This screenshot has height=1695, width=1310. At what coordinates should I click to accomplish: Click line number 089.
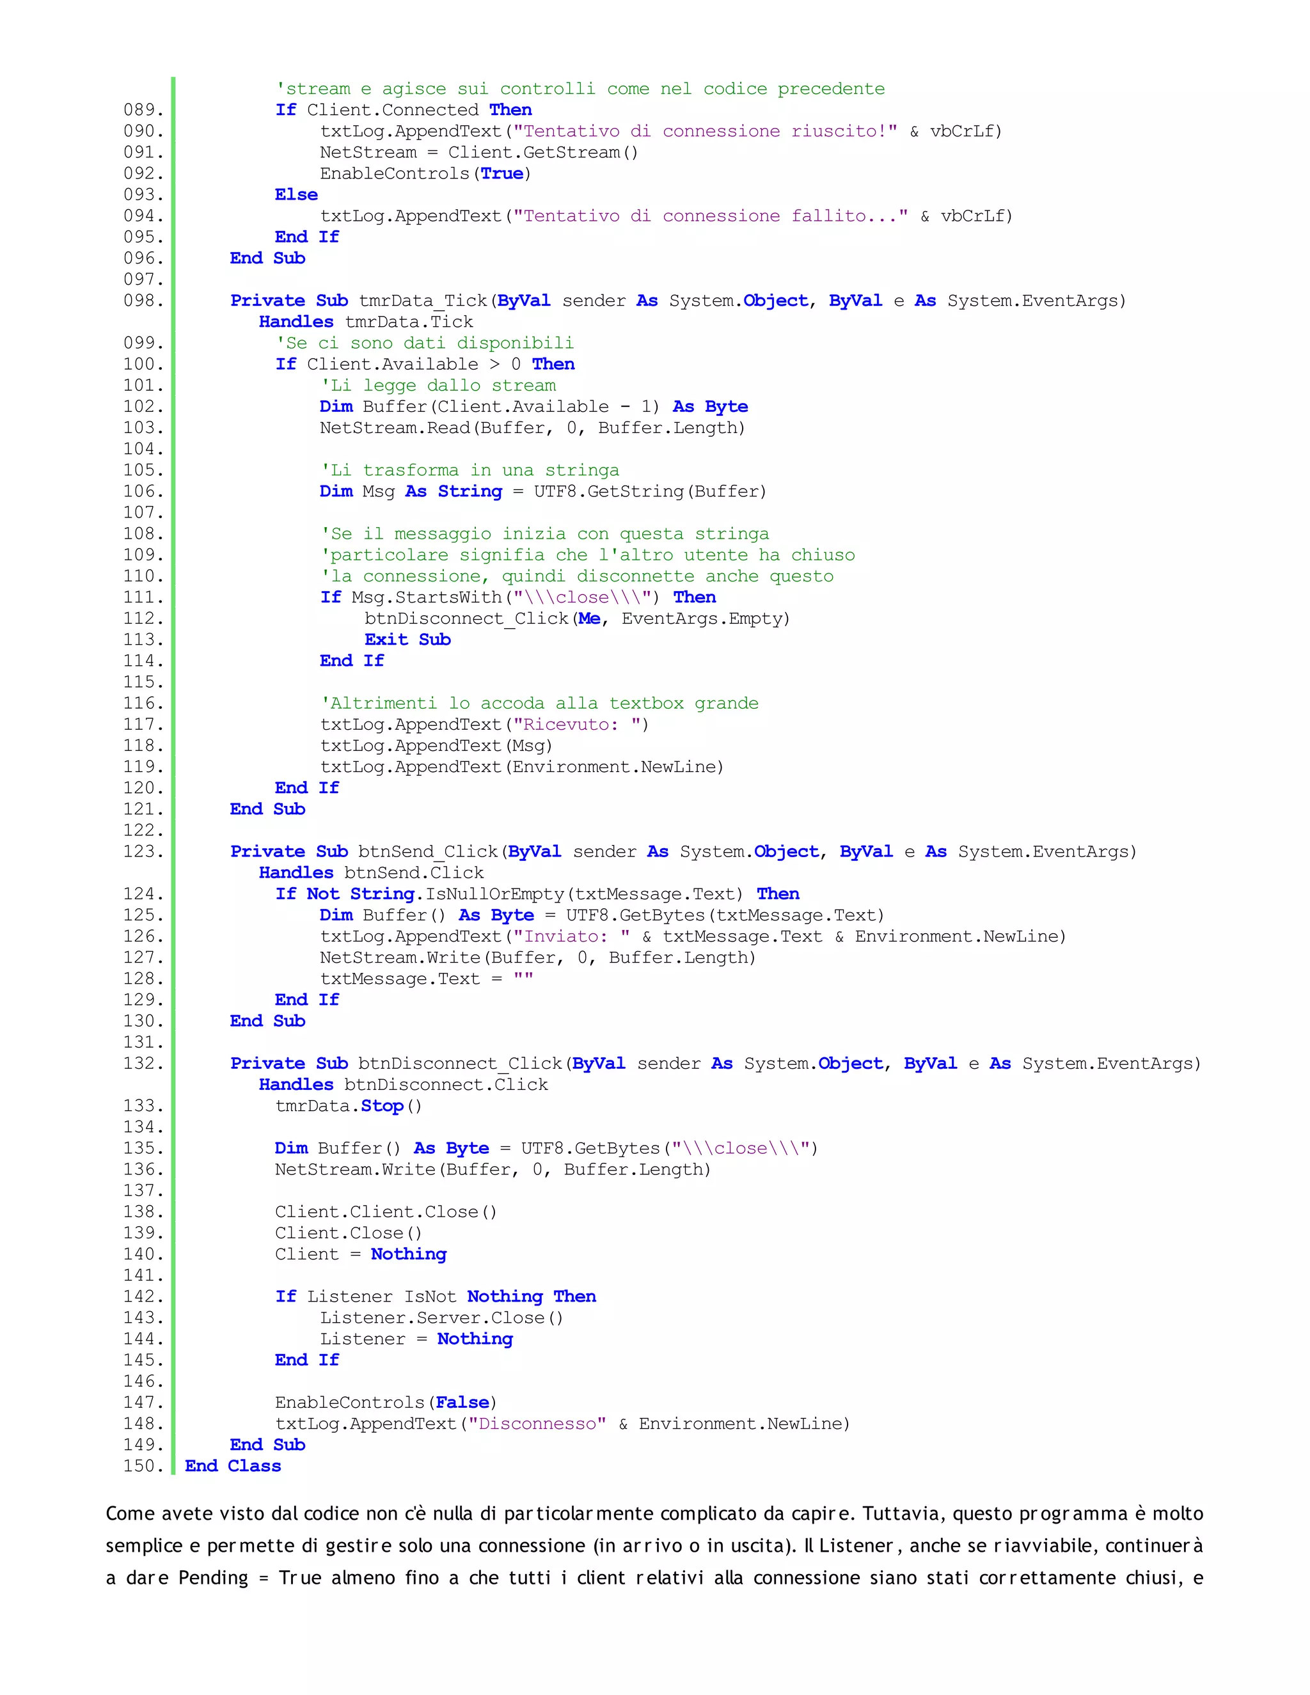(x=143, y=110)
